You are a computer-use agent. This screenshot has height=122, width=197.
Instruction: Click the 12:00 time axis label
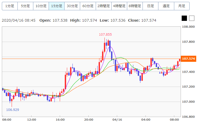(31, 120)
